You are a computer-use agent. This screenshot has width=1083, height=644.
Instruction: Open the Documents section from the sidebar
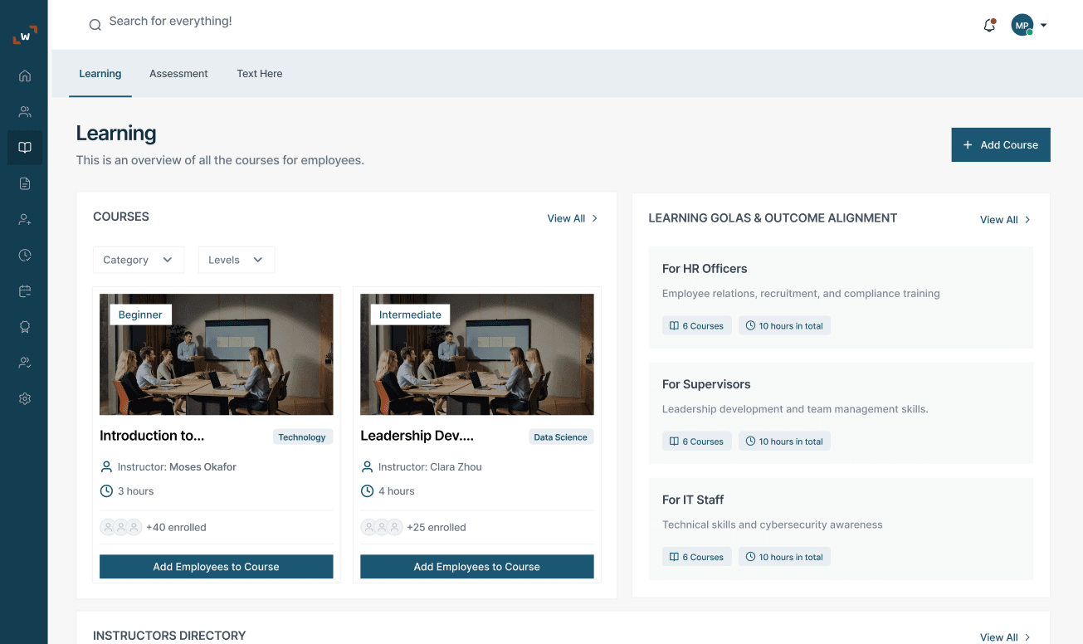pyautogui.click(x=24, y=183)
